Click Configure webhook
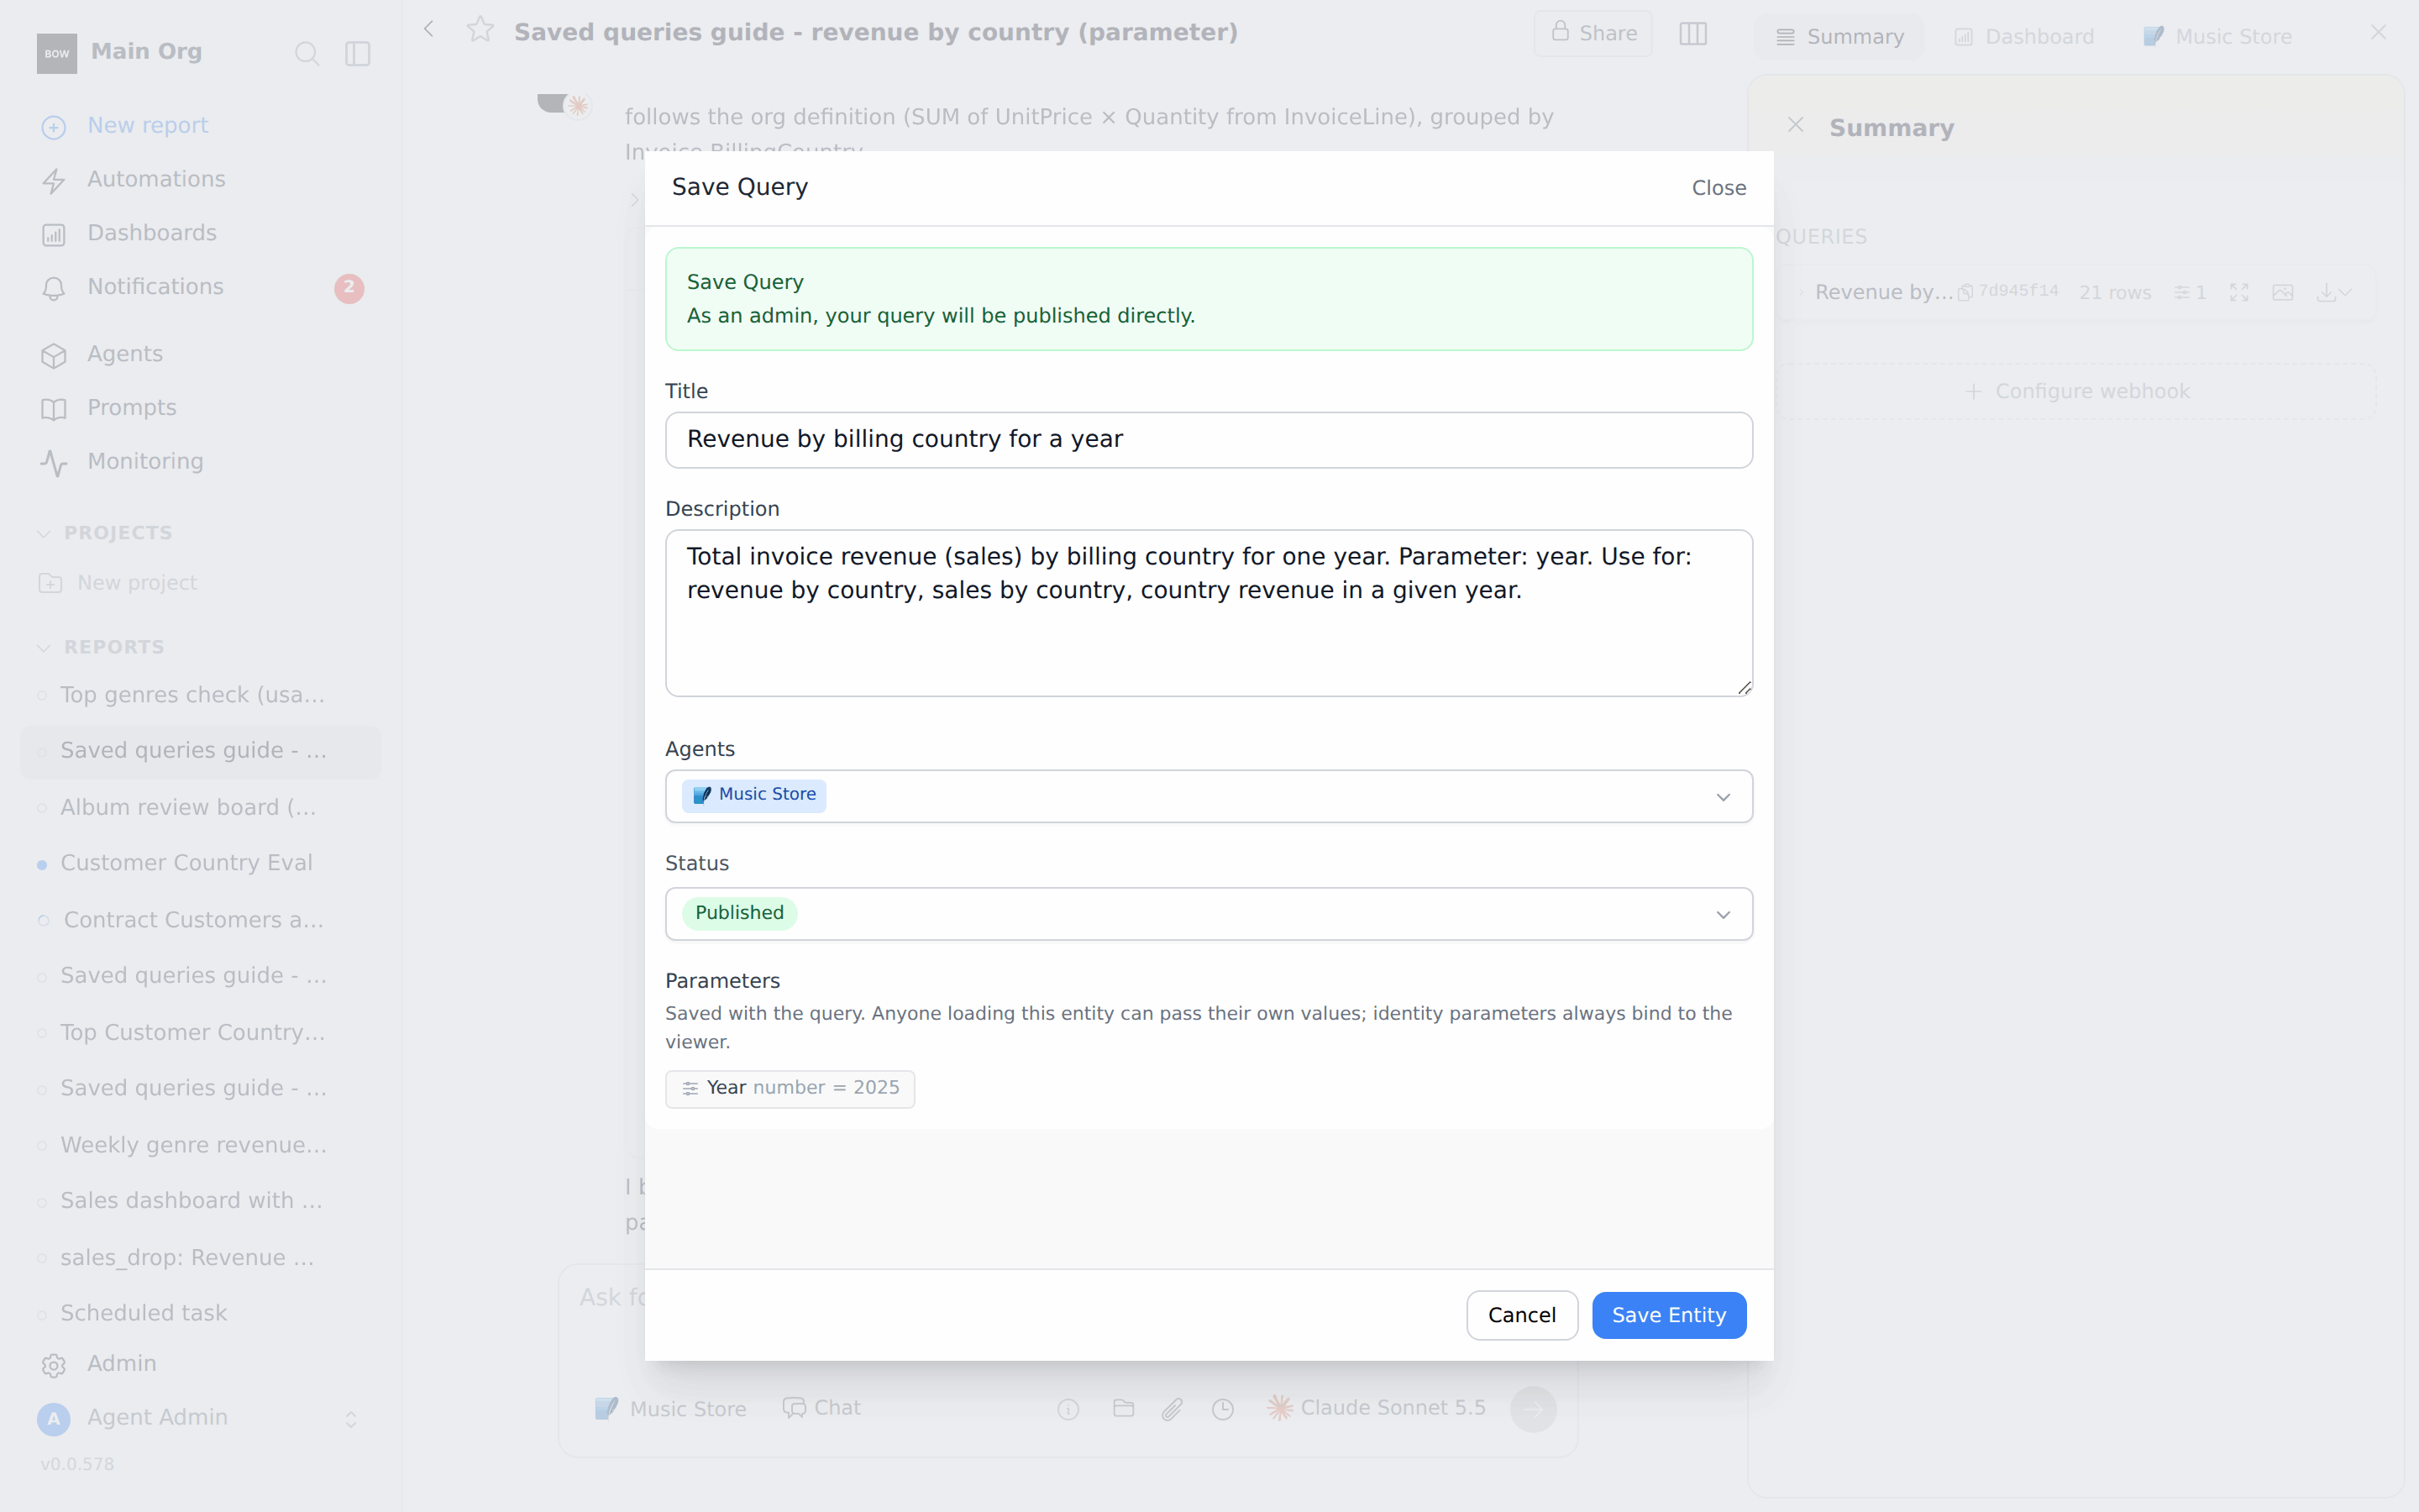The width and height of the screenshot is (2419, 1512). click(2076, 392)
